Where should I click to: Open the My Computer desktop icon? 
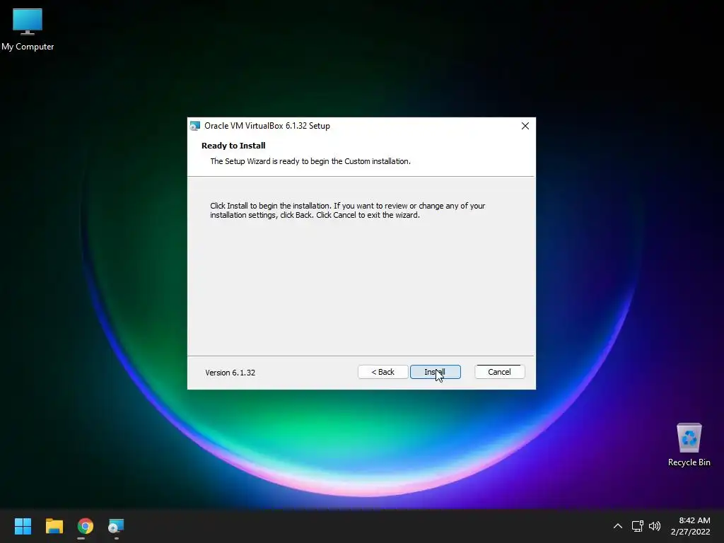[28, 30]
